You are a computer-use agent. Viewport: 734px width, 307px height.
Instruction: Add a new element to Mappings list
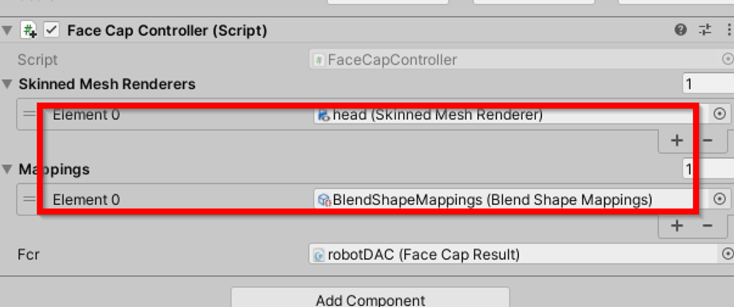coord(676,226)
